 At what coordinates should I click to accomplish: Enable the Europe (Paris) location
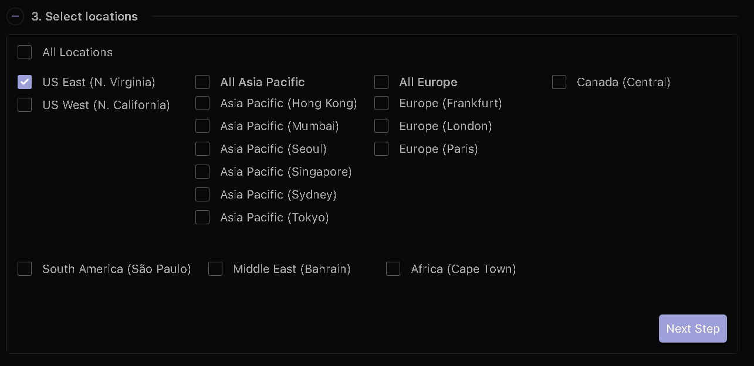[381, 149]
